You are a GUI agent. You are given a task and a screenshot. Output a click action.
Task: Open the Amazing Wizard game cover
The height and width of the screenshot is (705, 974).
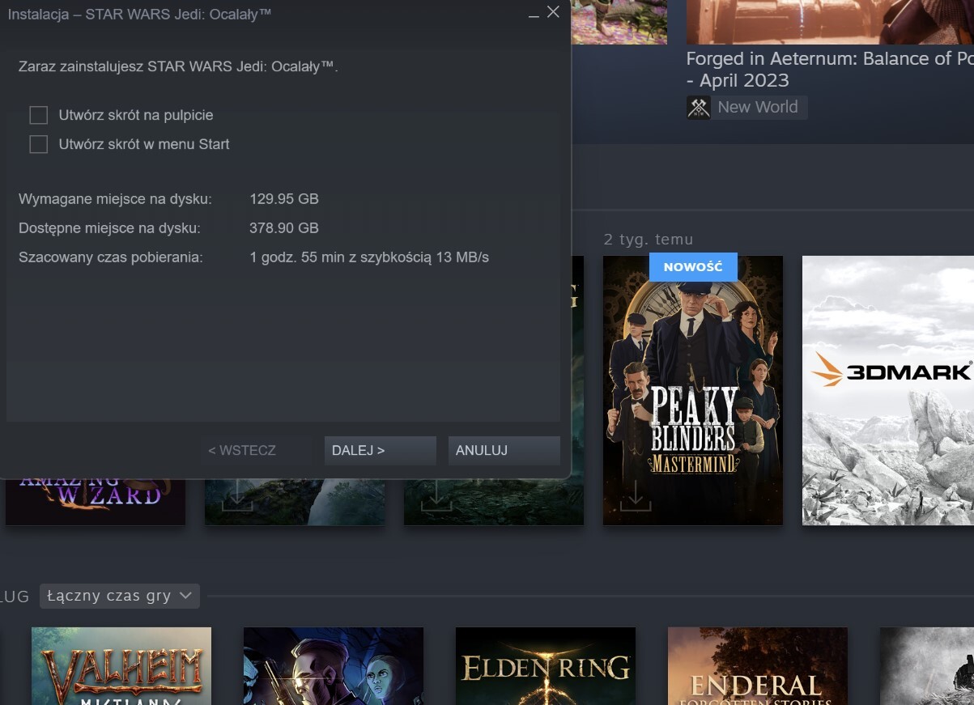pyautogui.click(x=96, y=502)
